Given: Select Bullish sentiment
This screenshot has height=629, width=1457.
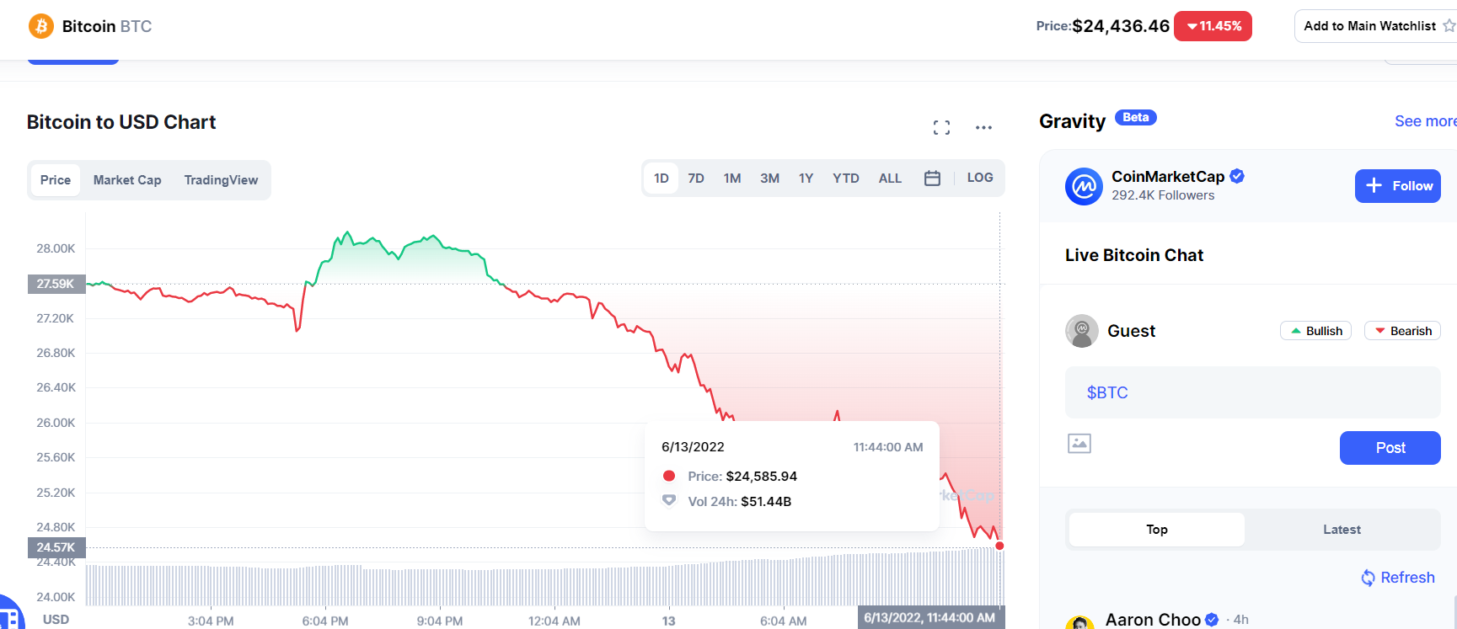Looking at the screenshot, I should (x=1315, y=331).
